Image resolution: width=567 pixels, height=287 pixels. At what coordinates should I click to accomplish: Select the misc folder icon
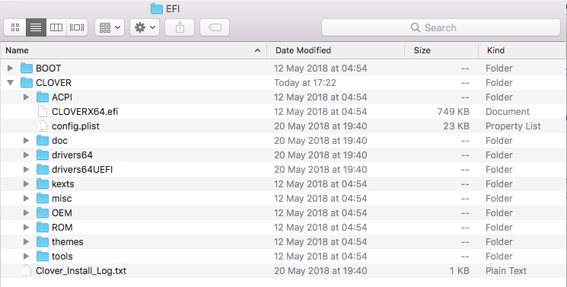(x=43, y=199)
